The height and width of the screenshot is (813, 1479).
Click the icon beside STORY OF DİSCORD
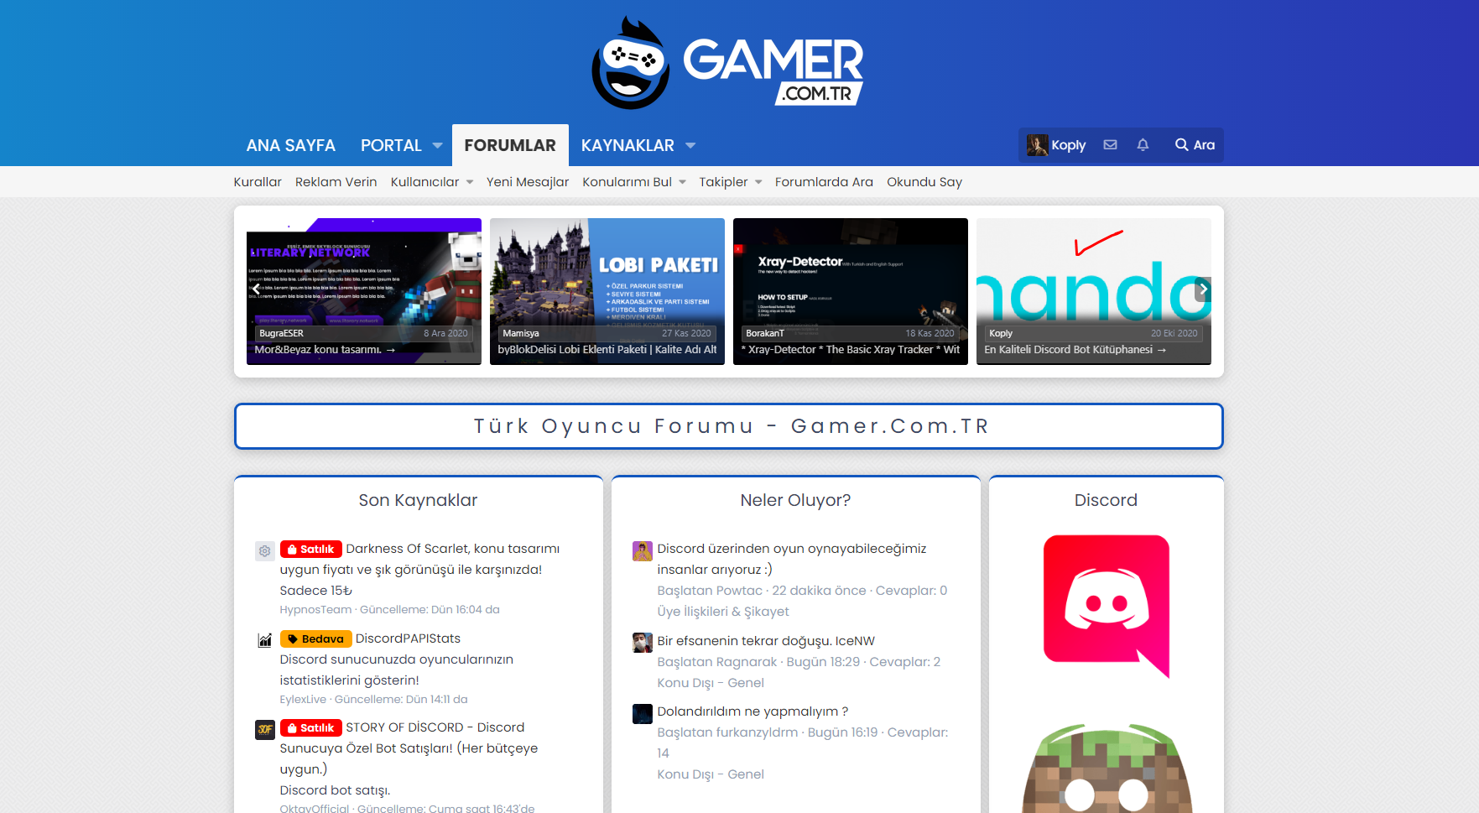pos(264,729)
